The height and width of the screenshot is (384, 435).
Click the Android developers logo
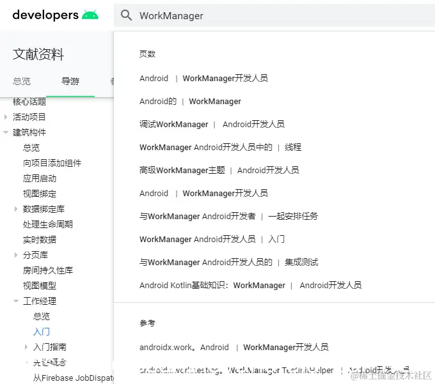tap(55, 15)
